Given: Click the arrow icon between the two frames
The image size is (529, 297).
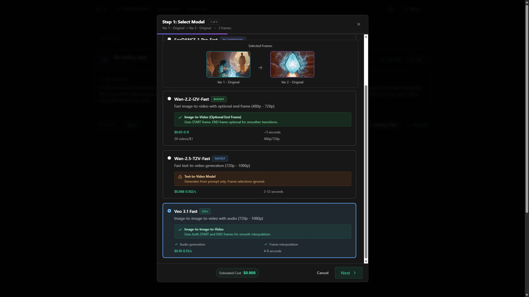Looking at the screenshot, I should pyautogui.click(x=260, y=67).
